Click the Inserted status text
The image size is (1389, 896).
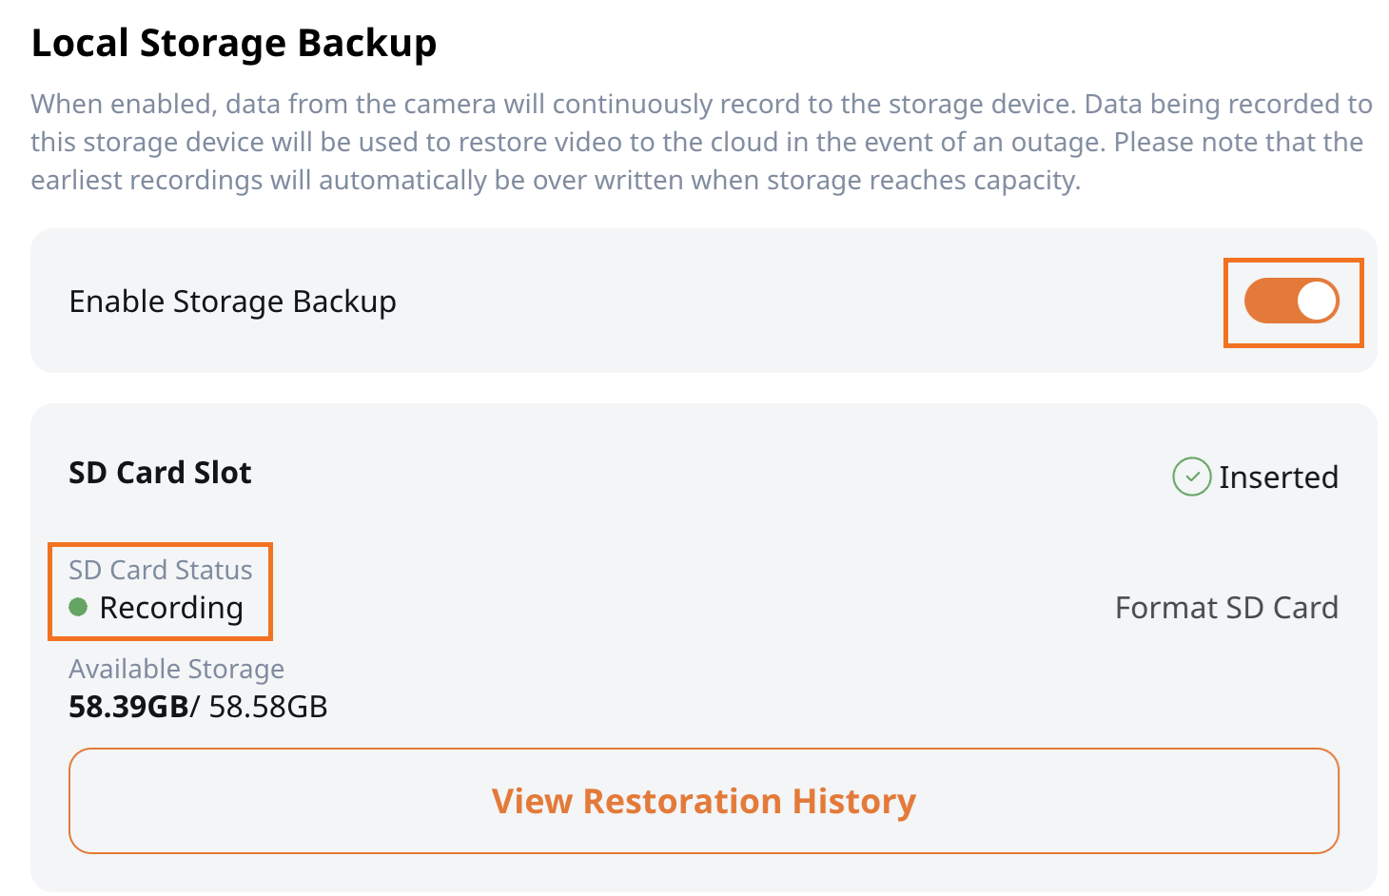click(x=1279, y=477)
